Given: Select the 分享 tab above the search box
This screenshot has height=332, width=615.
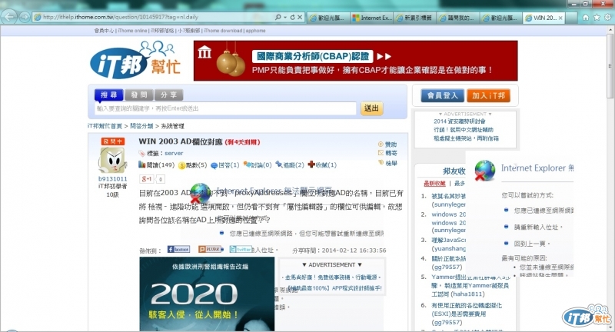Looking at the screenshot, I should [168, 95].
